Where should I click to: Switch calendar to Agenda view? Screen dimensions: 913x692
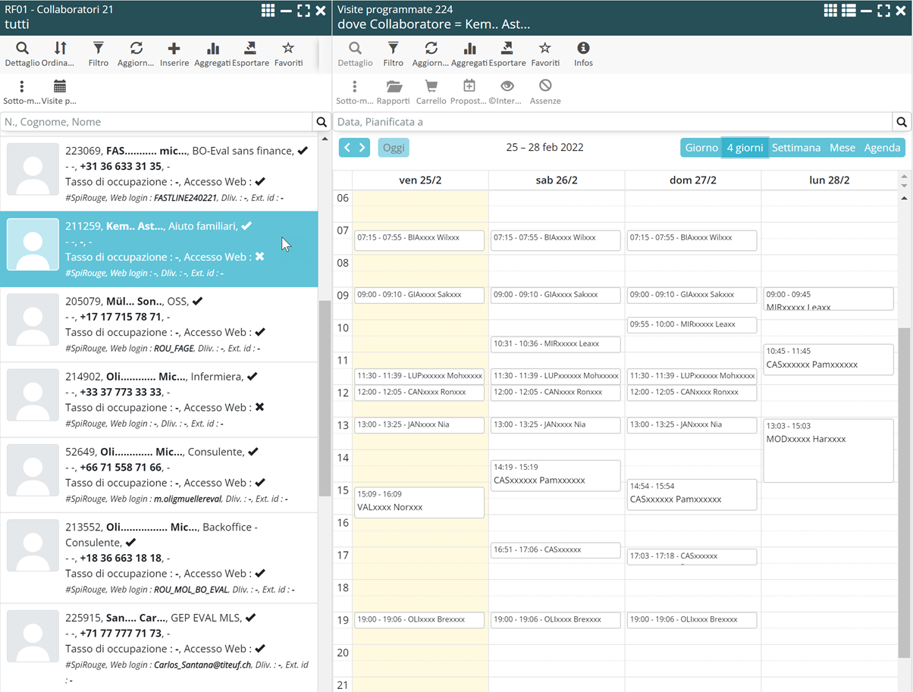tap(882, 148)
